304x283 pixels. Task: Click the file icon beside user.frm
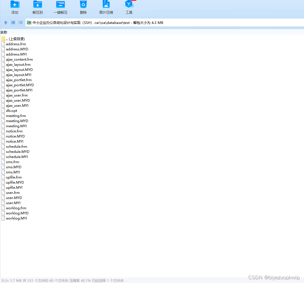point(3,193)
